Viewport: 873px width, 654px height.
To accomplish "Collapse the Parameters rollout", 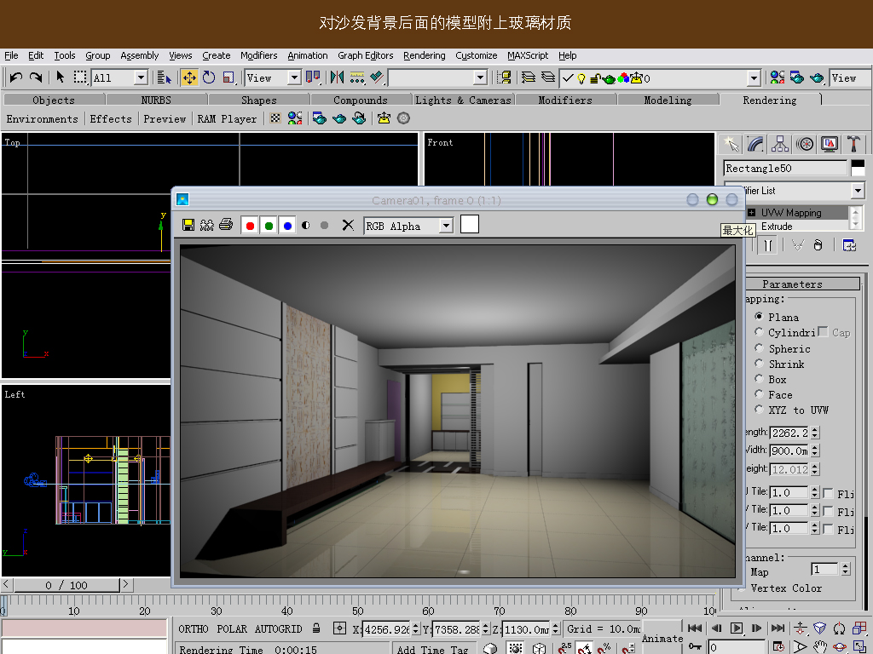I will (792, 284).
